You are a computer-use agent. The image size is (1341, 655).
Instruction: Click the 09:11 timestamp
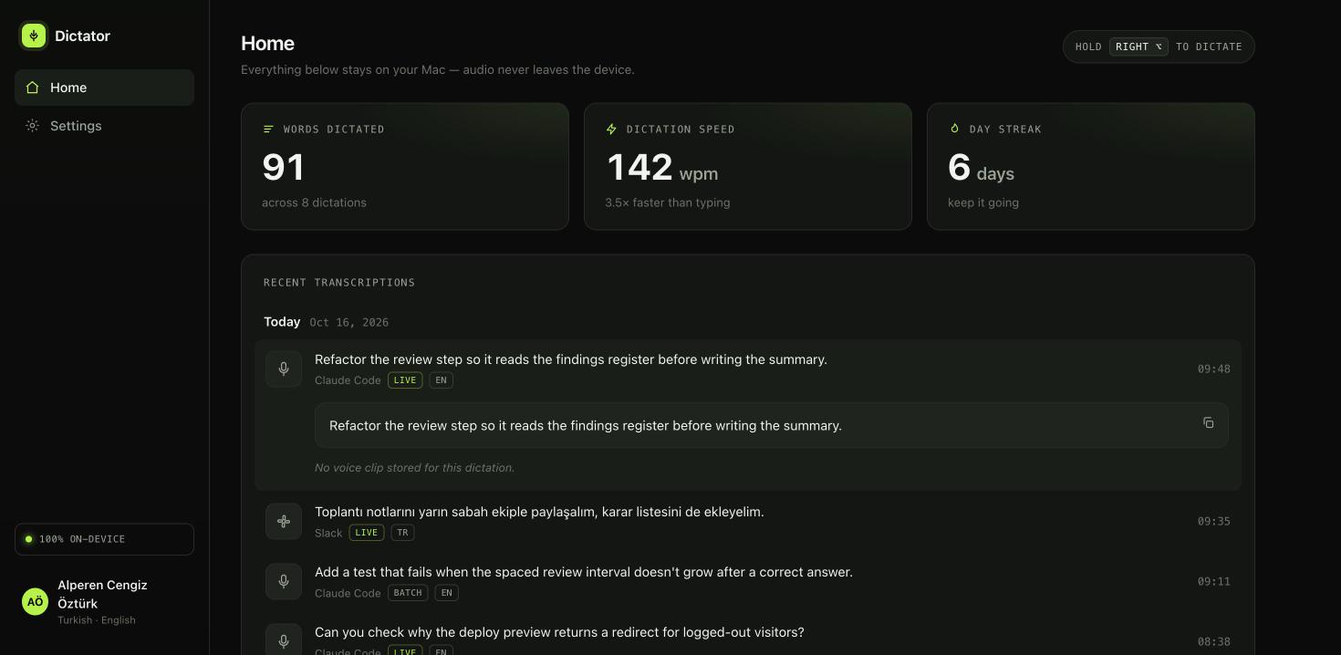click(x=1213, y=581)
